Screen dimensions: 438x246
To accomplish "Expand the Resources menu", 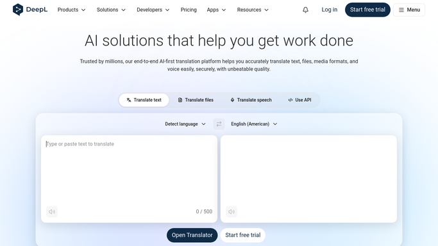I will [x=253, y=10].
